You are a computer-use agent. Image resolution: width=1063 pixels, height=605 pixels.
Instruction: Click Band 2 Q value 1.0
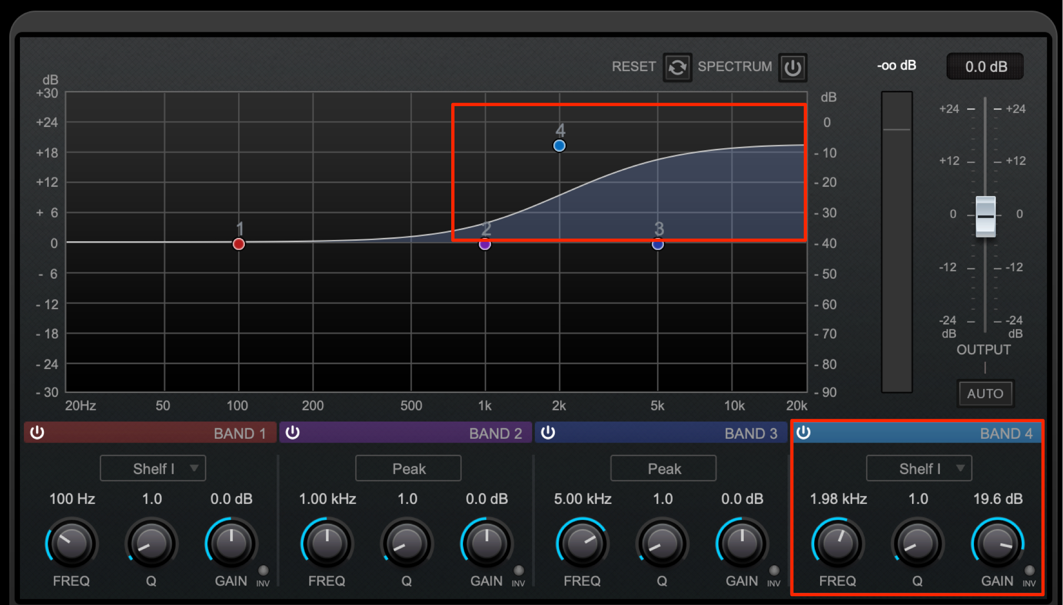tap(407, 499)
